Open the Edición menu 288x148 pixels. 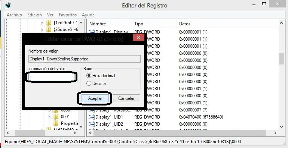point(34,15)
